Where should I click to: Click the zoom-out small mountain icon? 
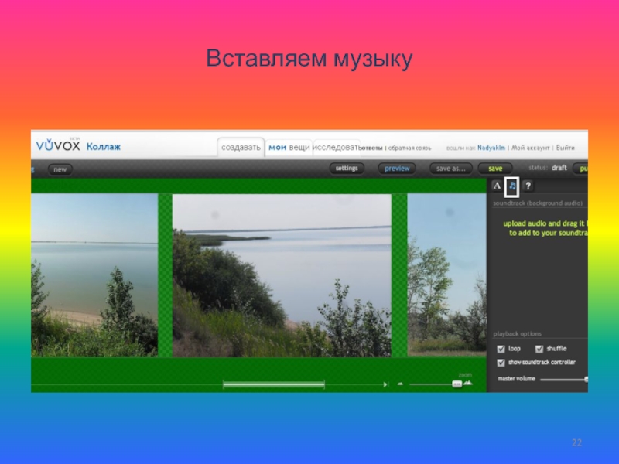tap(400, 384)
